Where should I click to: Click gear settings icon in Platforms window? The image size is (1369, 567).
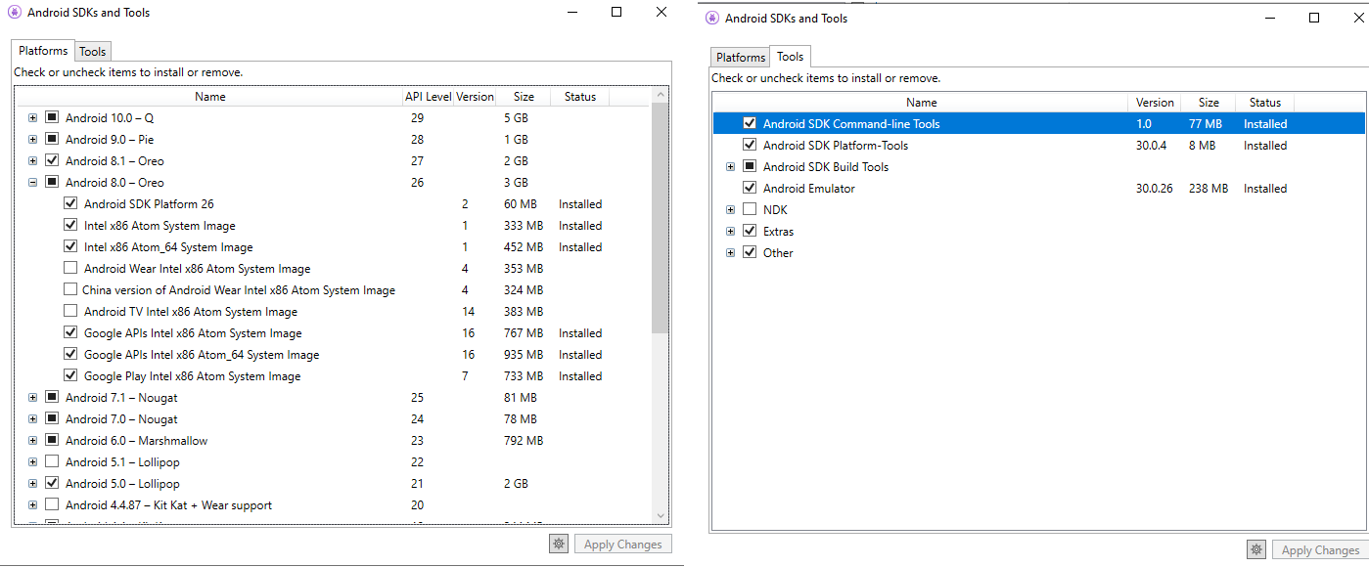[559, 545]
